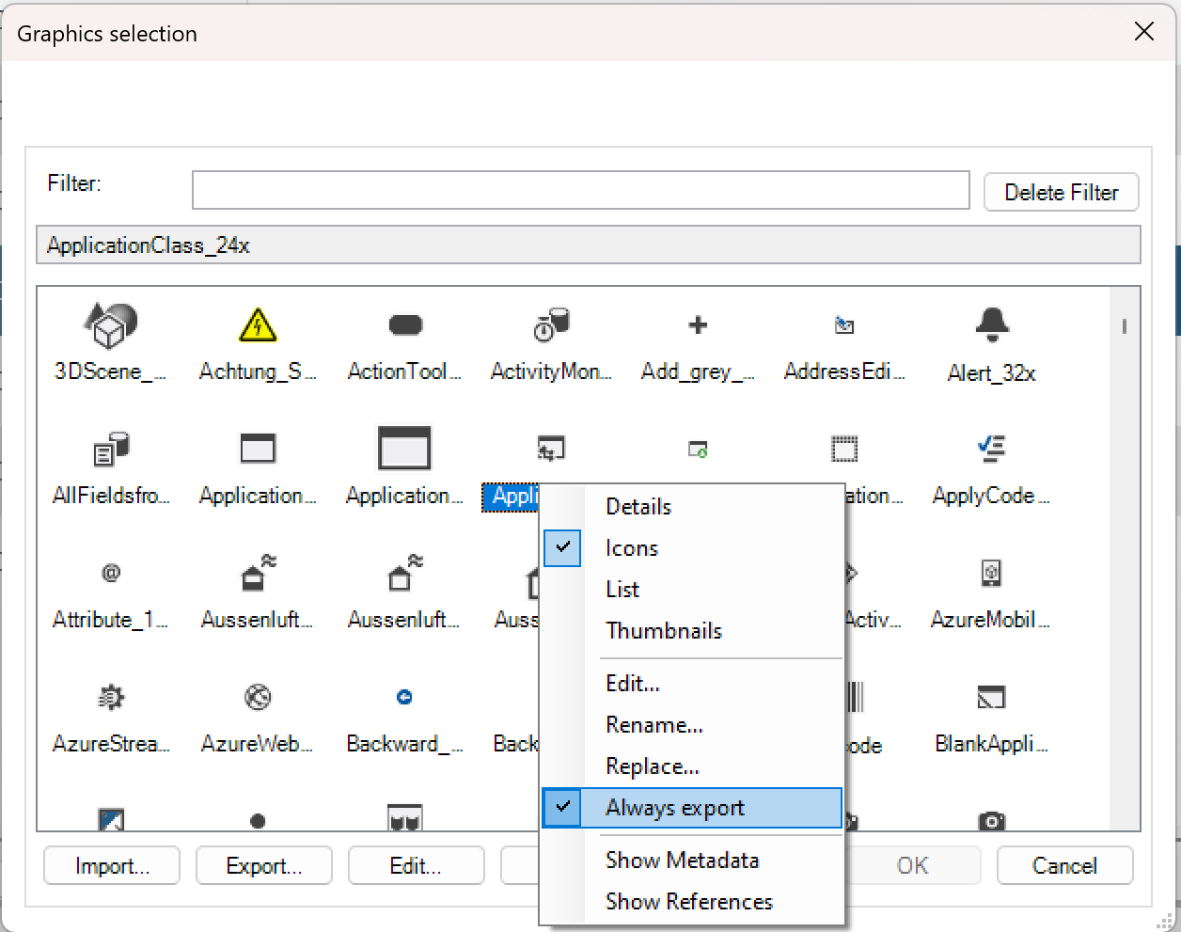Screen dimensions: 1181x932
Task: Select the AzureStrea gear graphic
Action: tap(111, 697)
